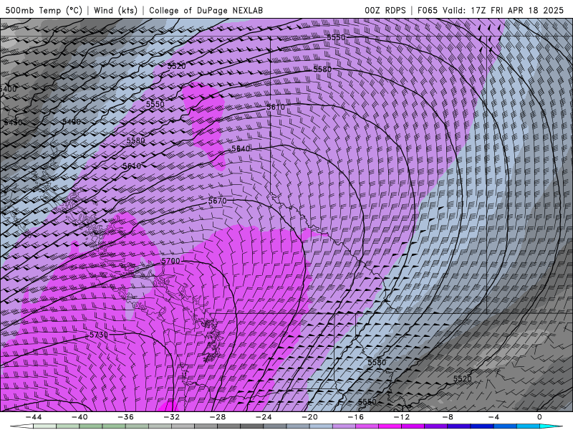The image size is (573, 430).
Task: Click the "F065 Valid: 17Z FRI APR 18 2025" text
Action: 491,10
